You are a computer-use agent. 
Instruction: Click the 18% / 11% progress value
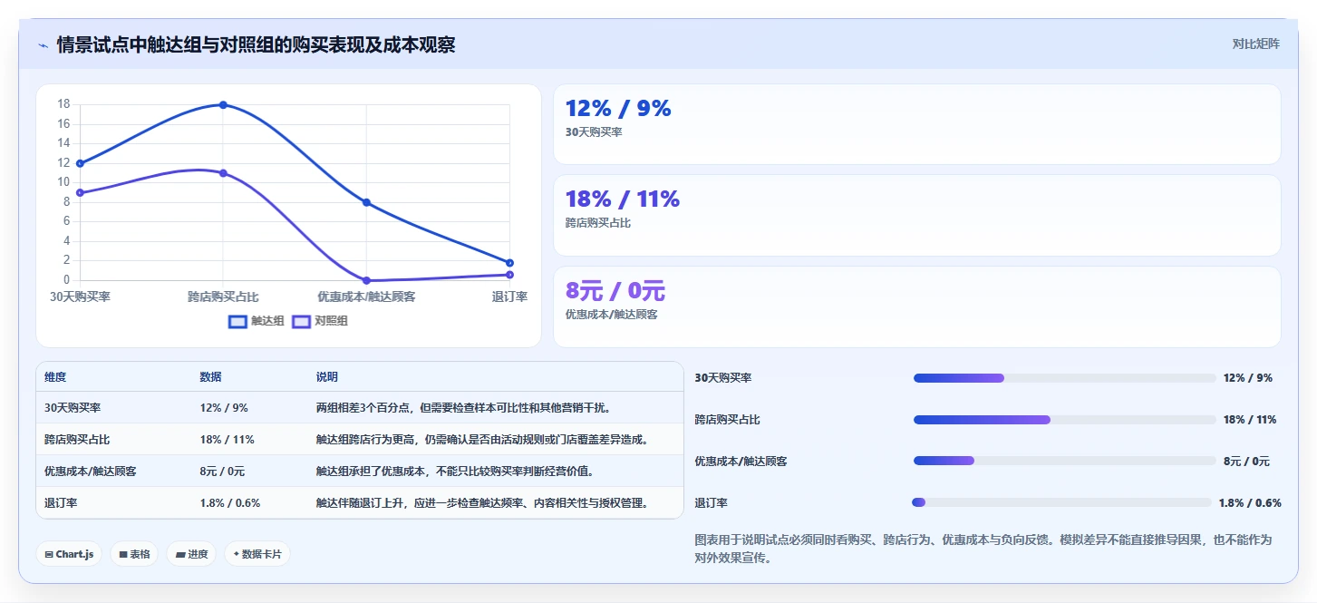(1250, 420)
